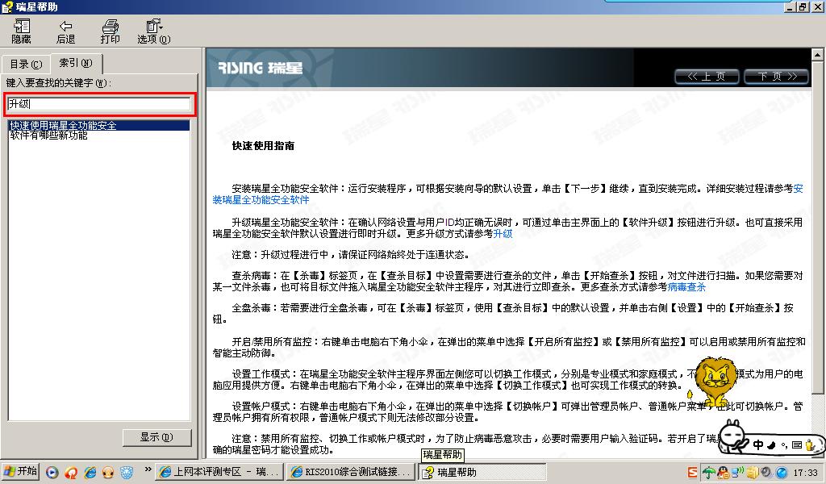Launch the orange headphones quick launch icon
Image resolution: width=826 pixels, height=484 pixels.
tap(108, 473)
